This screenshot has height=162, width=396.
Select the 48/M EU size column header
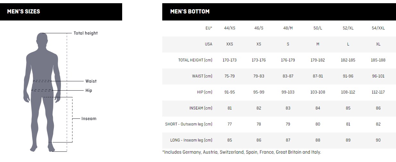tap(288, 28)
